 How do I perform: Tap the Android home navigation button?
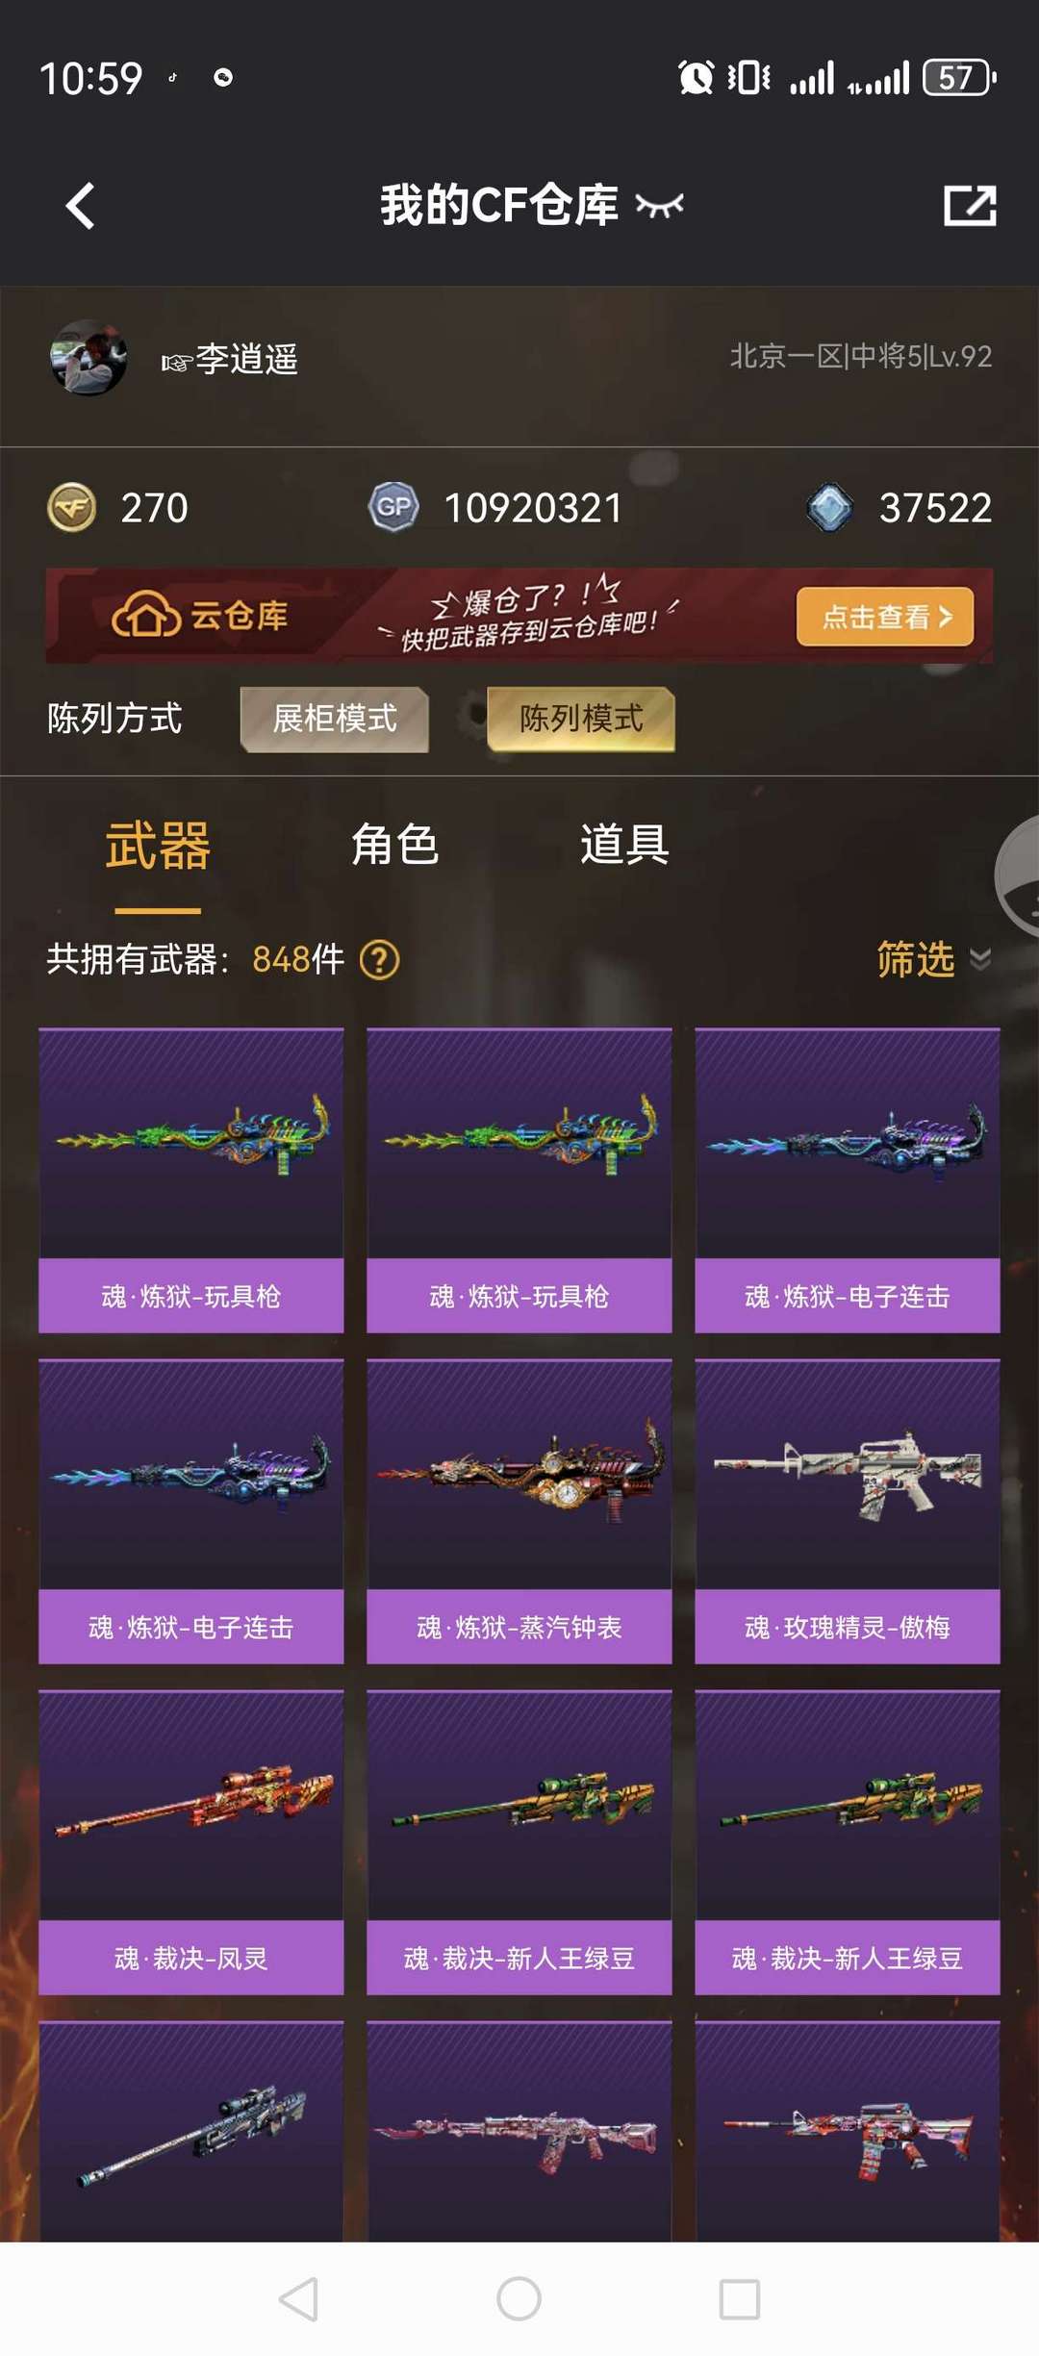(519, 2299)
